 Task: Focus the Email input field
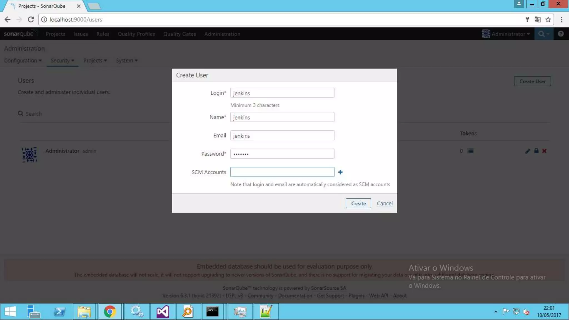tap(282, 136)
